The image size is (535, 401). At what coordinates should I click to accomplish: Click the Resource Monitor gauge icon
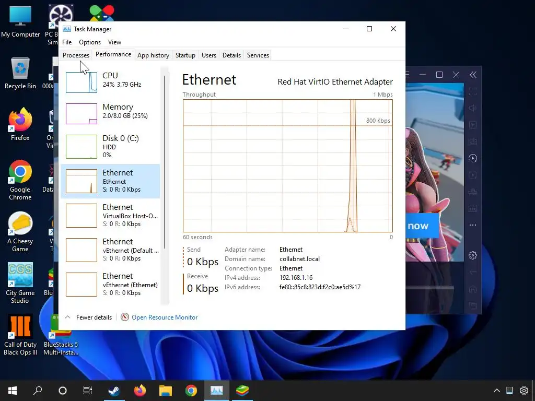[125, 317]
